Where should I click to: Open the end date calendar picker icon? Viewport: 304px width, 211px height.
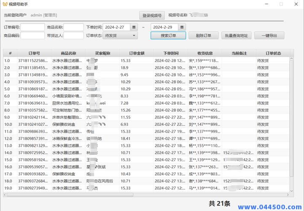click(182, 27)
